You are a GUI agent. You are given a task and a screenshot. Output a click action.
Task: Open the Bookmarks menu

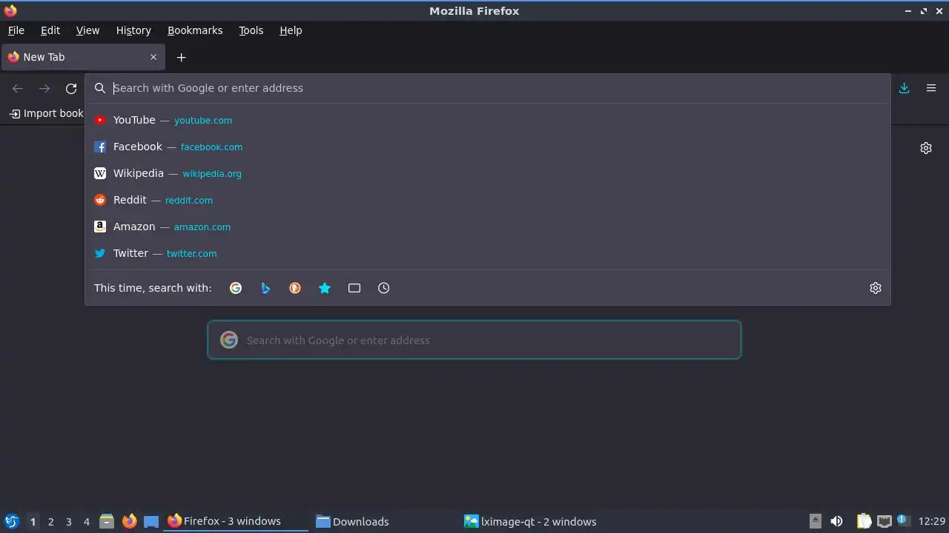(x=195, y=30)
